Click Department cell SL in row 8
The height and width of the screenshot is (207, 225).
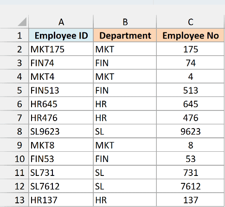point(125,131)
